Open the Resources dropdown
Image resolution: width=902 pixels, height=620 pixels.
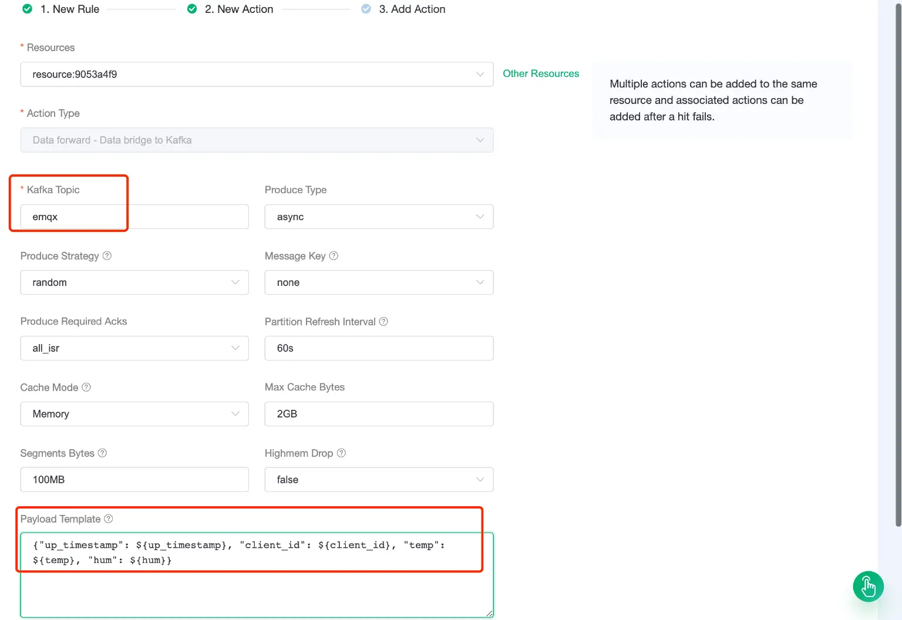click(x=257, y=75)
